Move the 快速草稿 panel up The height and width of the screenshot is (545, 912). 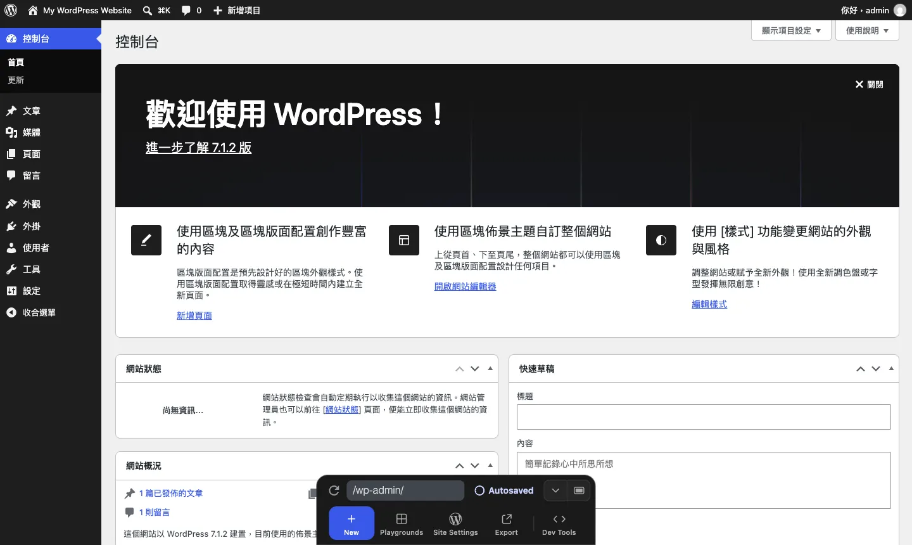(861, 369)
